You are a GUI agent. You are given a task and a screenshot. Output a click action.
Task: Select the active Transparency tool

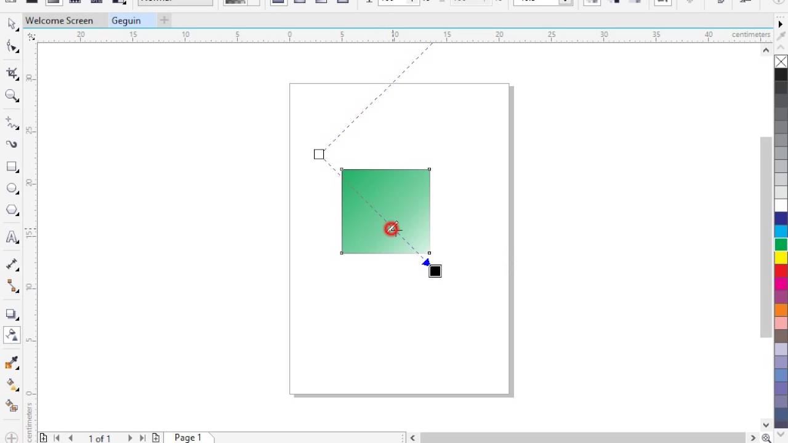(12, 335)
